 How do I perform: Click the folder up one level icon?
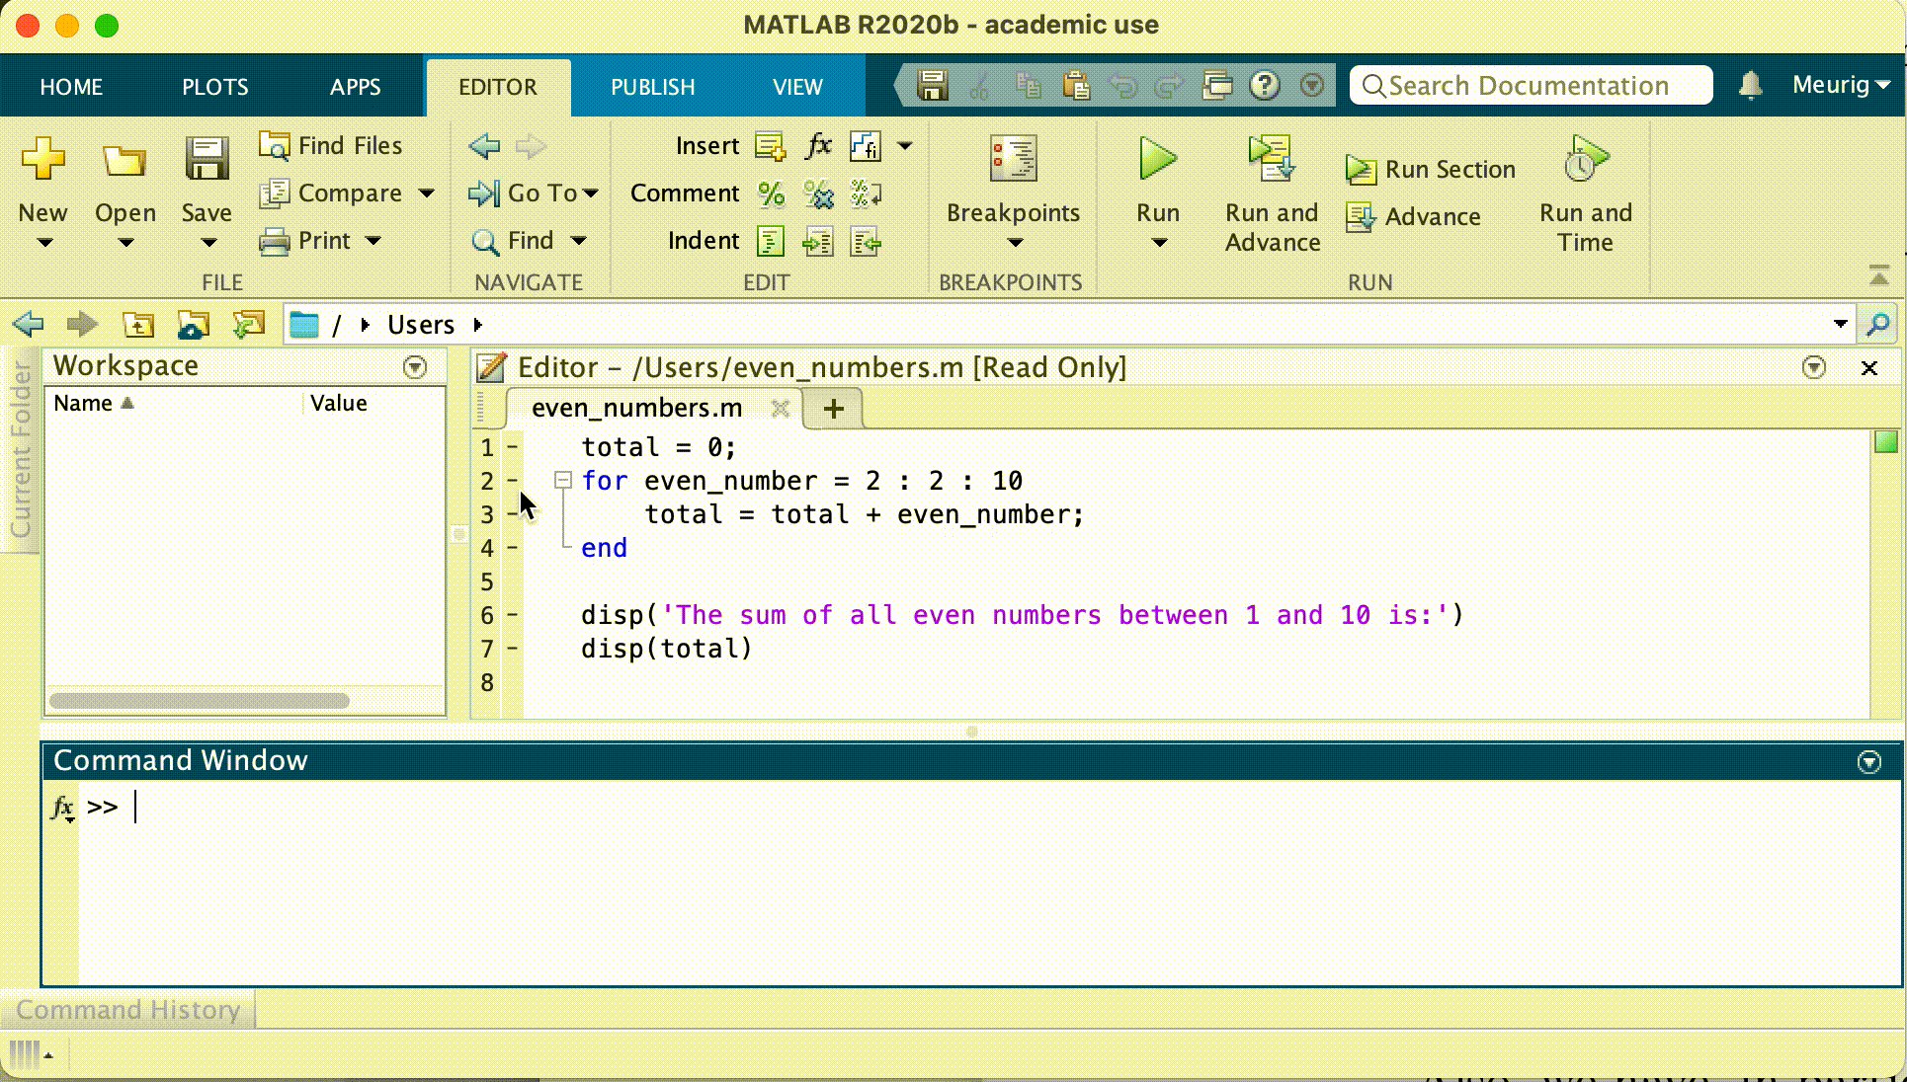click(x=138, y=324)
